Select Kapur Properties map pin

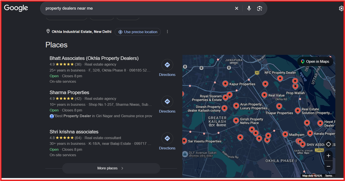pyautogui.click(x=225, y=83)
